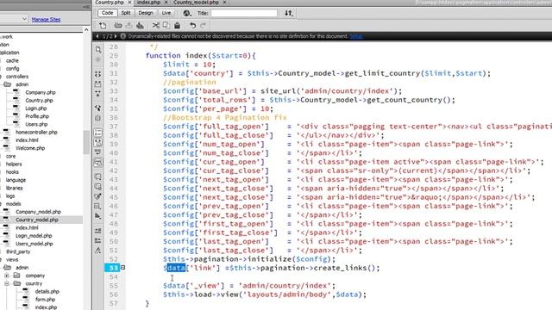Screen dimensions: 552x310
Task: Click the Title input field
Action: click(244, 13)
